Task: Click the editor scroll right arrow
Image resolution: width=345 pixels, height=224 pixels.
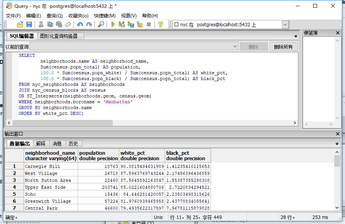Action: 295,123
